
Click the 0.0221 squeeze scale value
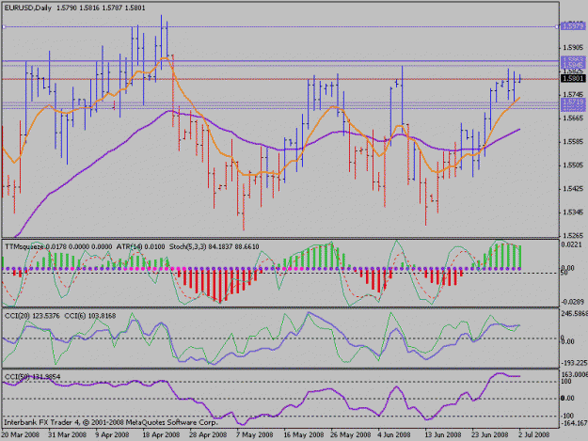tap(573, 244)
